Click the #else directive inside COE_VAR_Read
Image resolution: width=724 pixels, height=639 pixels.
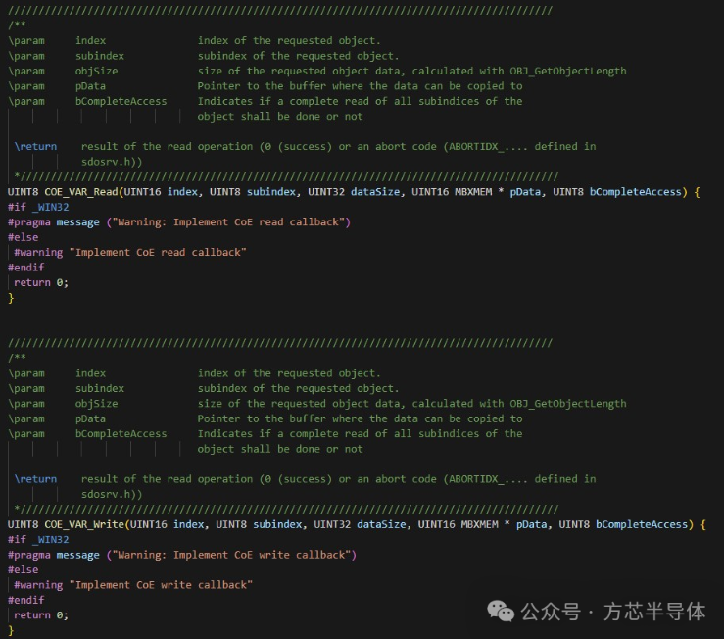tap(24, 237)
